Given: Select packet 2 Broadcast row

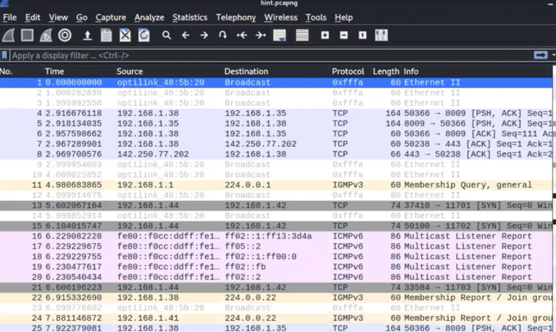Looking at the screenshot, I should click(x=276, y=93).
